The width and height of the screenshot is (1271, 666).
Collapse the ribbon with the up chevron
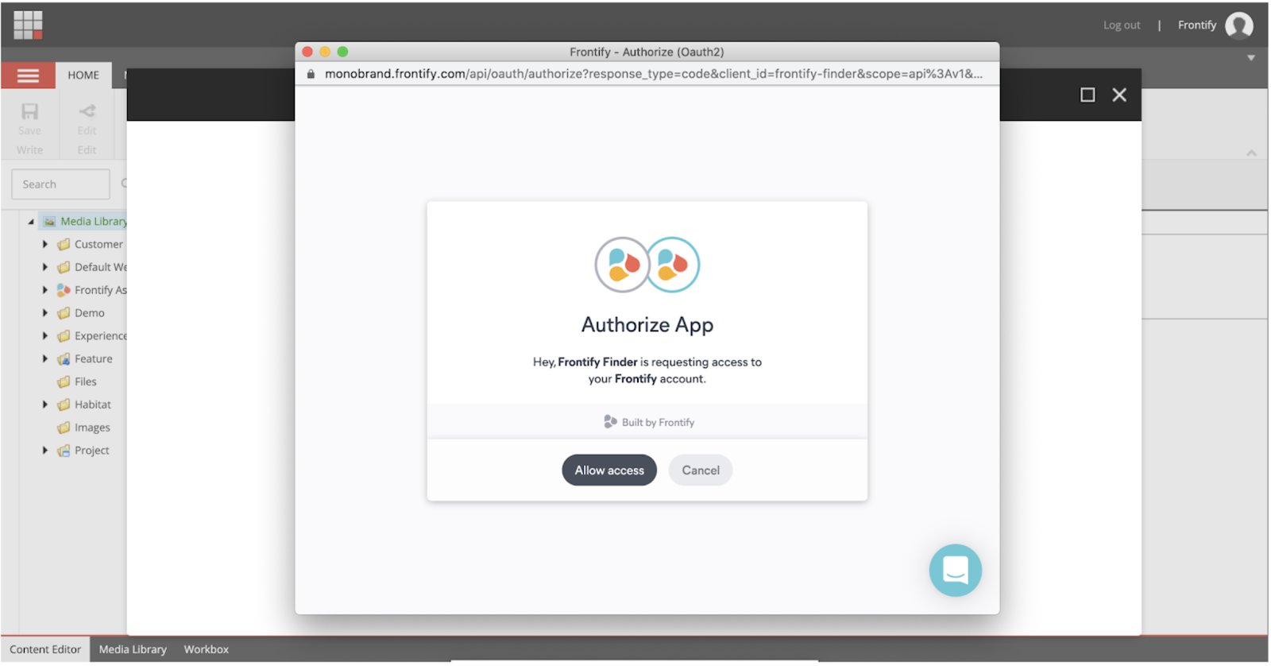point(1251,153)
